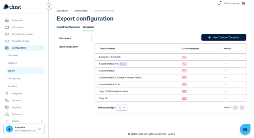
Task: Open Customers in sidebar
Action: tap(17, 114)
